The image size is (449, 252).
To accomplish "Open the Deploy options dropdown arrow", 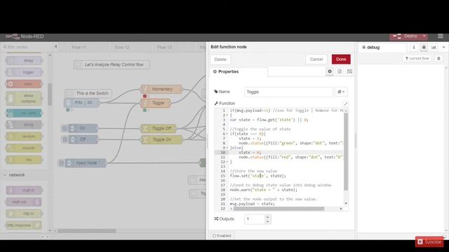I will [x=424, y=36].
